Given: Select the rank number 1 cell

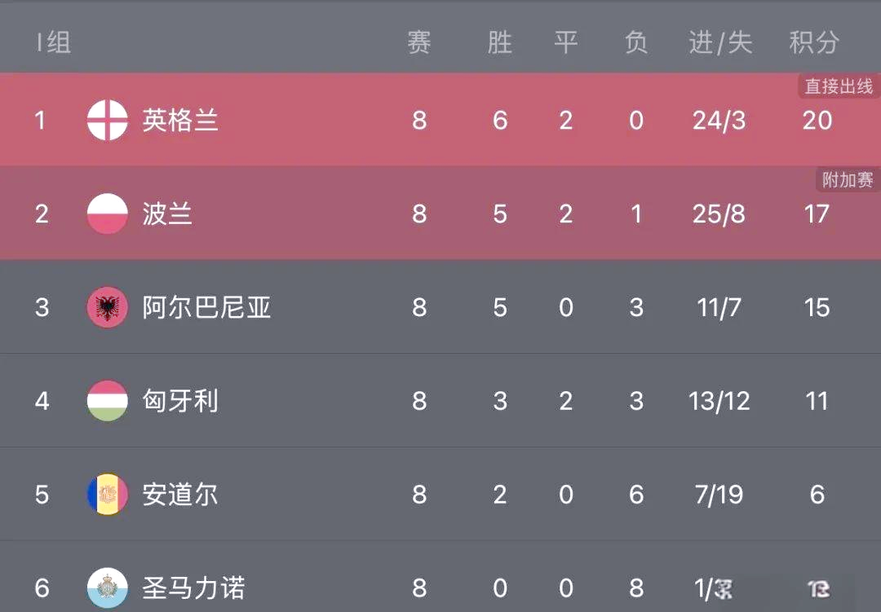Looking at the screenshot, I should (42, 119).
